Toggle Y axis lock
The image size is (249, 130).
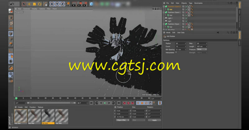click(57, 4)
